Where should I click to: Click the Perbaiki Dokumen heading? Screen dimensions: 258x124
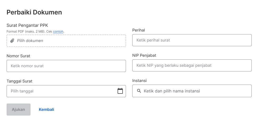point(34,12)
